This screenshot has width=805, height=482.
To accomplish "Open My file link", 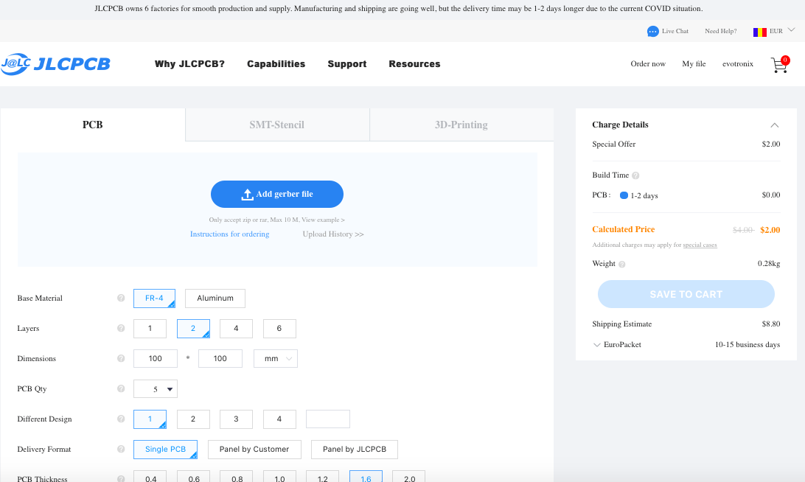I will (694, 63).
